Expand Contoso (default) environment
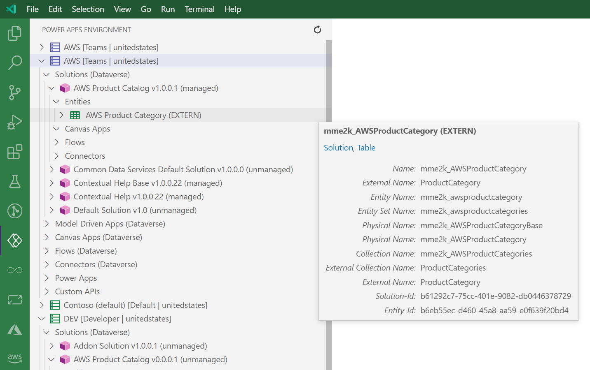590x370 pixels. click(x=42, y=305)
